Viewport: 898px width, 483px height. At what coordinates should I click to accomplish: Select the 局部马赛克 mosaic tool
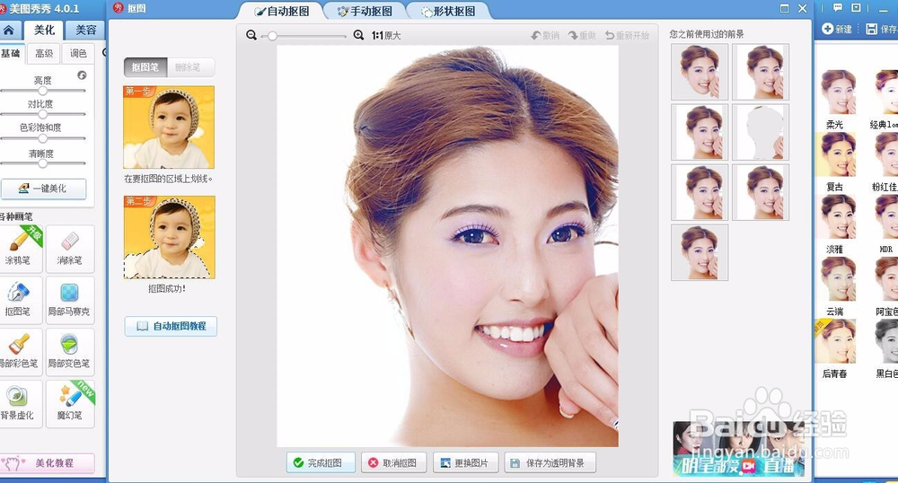[x=70, y=299]
